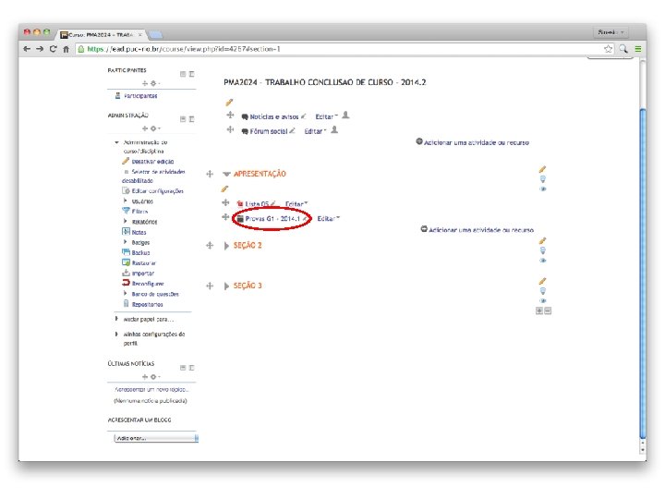The image size is (665, 499).
Task: Reload the page with the refresh icon
Action: pos(53,49)
